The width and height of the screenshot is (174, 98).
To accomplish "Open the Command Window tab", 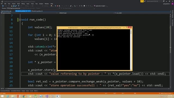I will [5, 91].
